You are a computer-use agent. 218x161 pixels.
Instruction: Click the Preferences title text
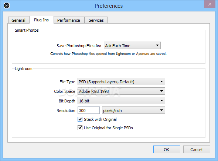(x=109, y=6)
